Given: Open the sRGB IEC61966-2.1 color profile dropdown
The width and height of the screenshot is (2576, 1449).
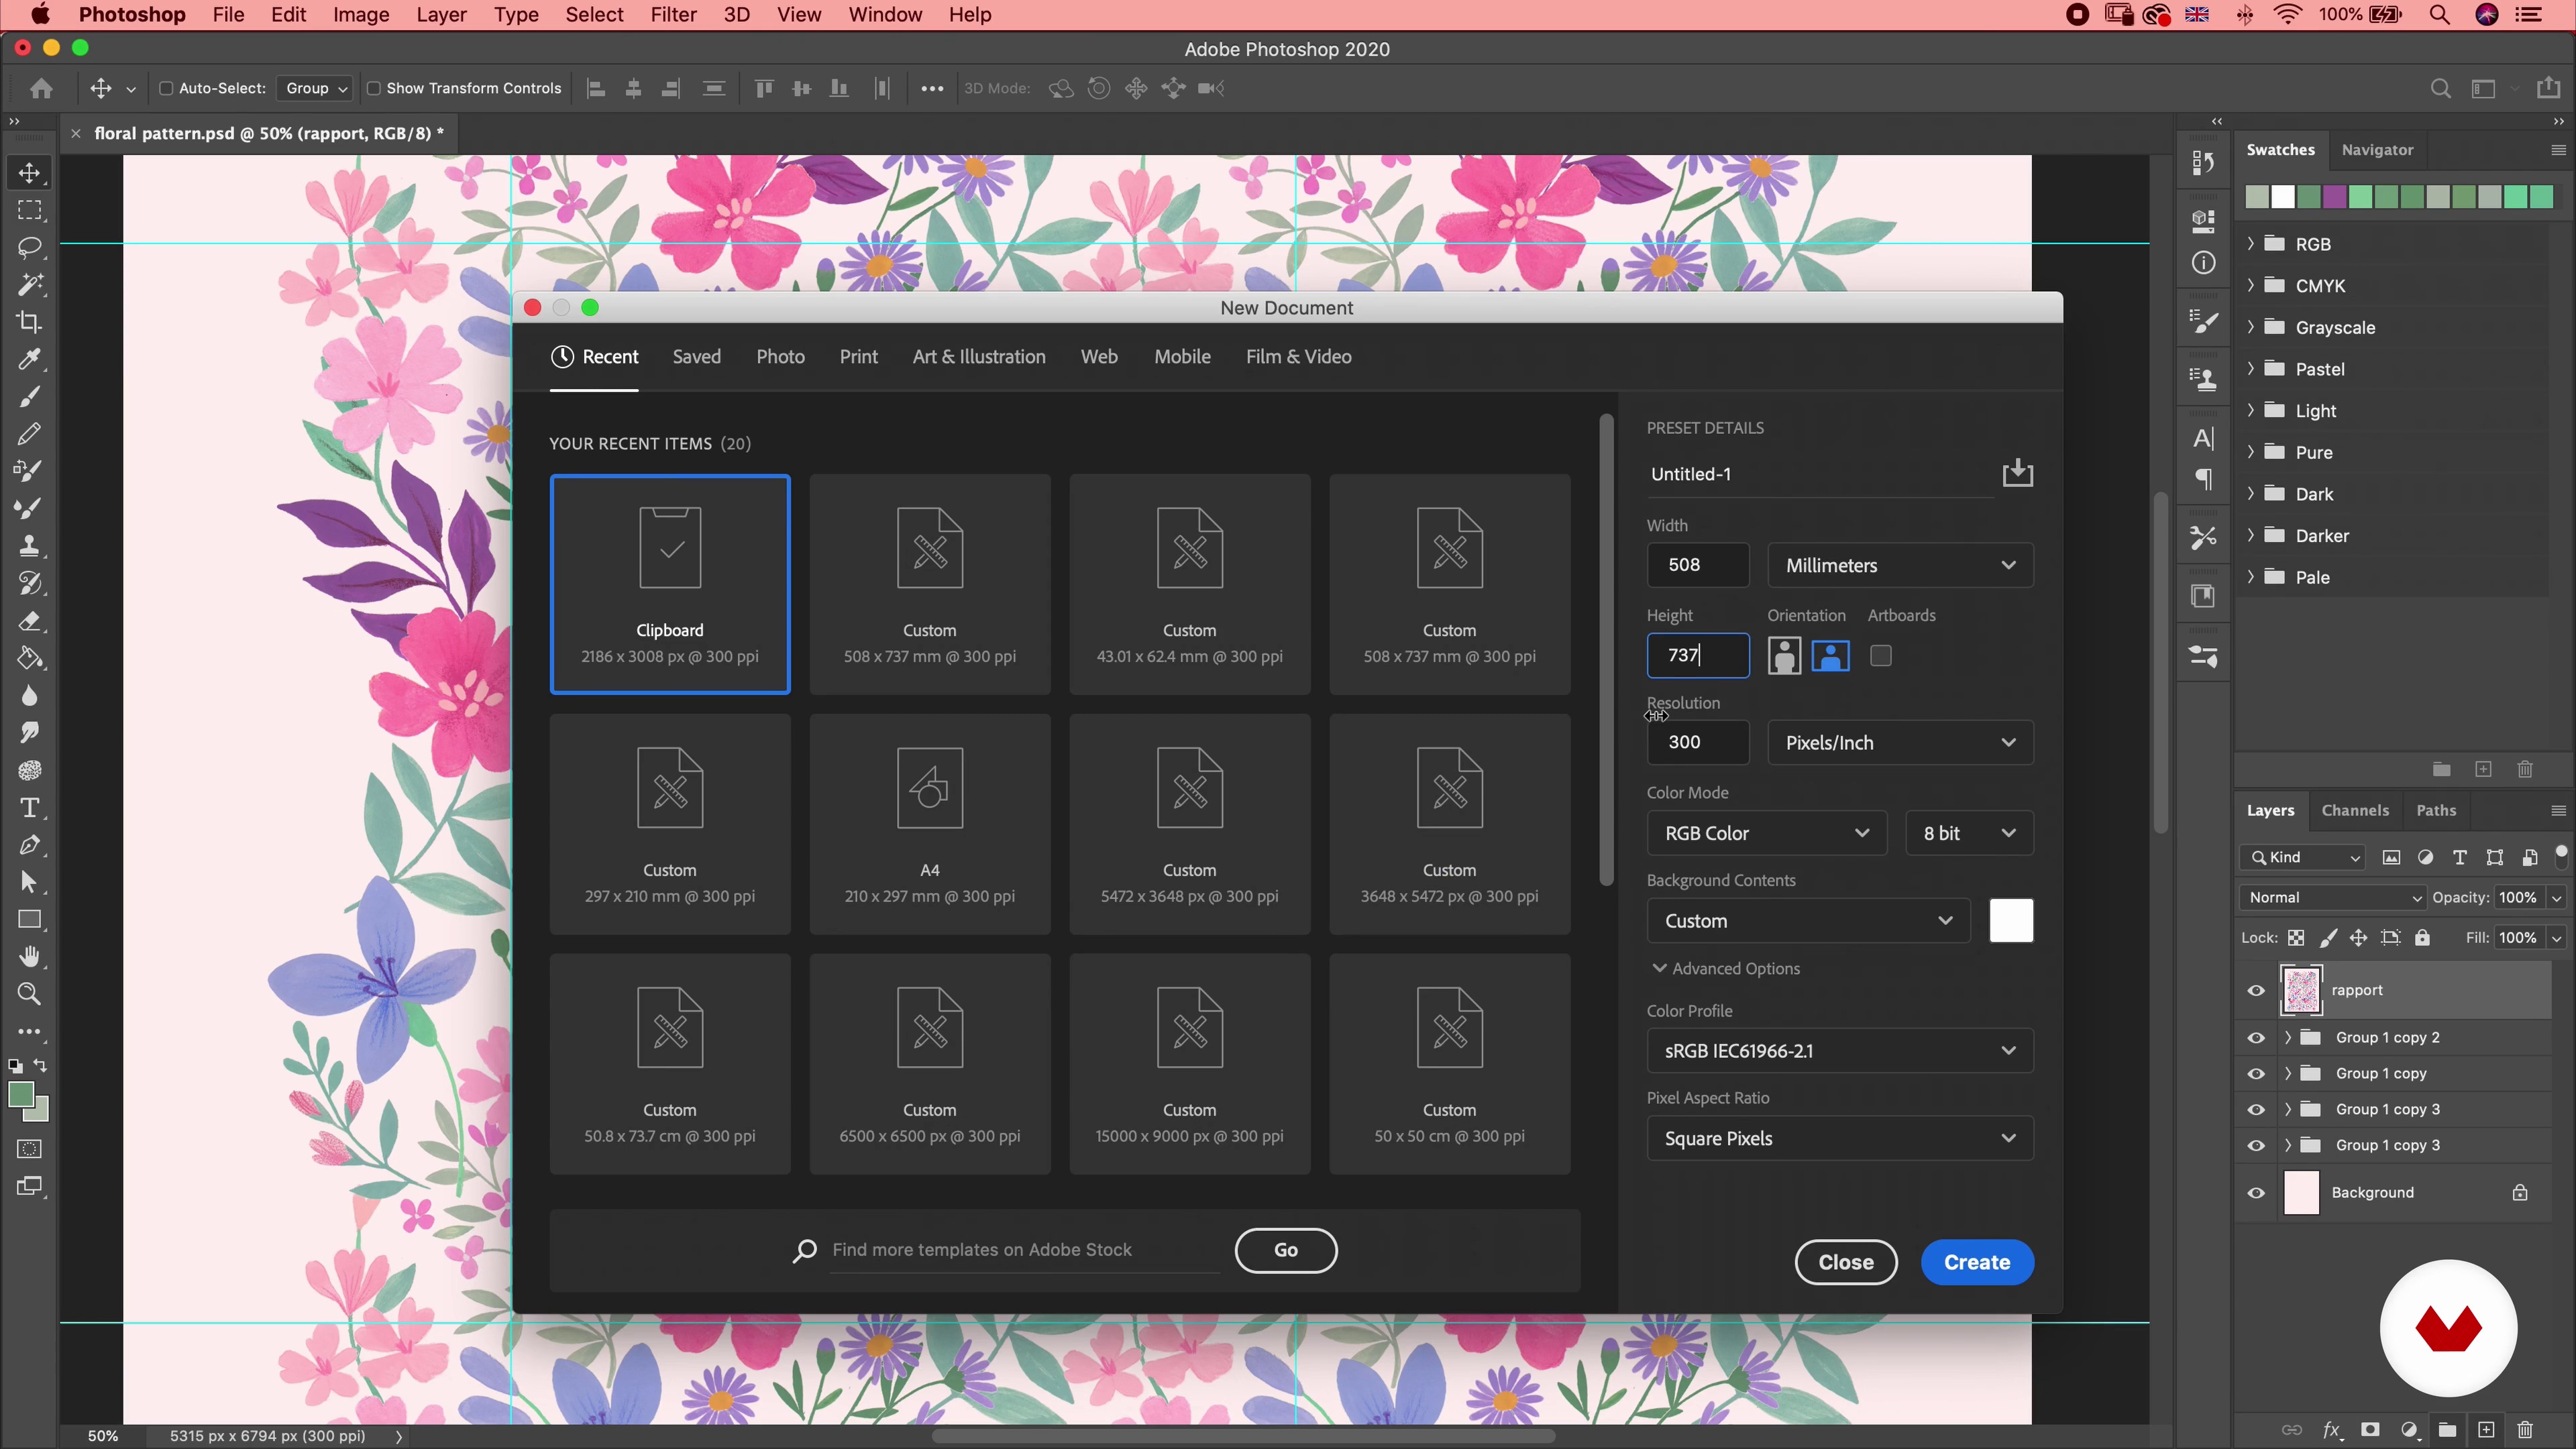Looking at the screenshot, I should click(x=1840, y=1051).
